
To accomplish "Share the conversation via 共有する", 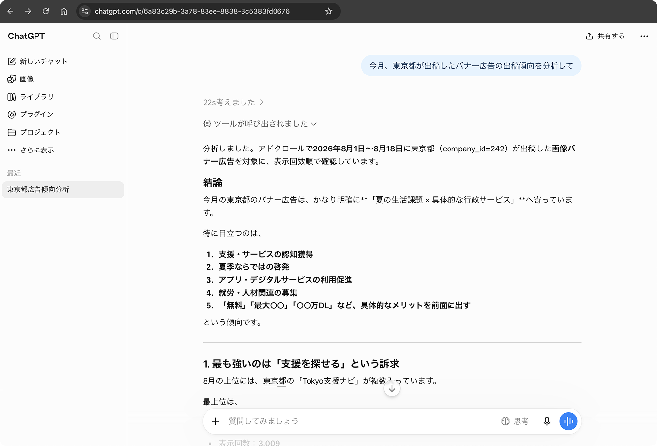I will click(605, 36).
